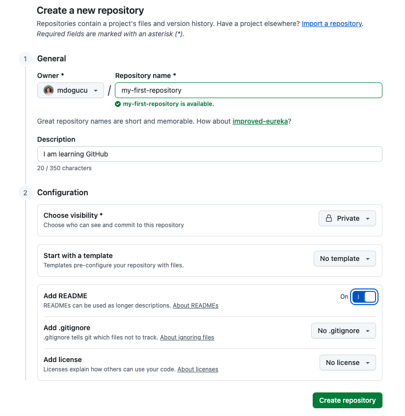Open the No license dropdown
This screenshot has width=405, height=416.
pos(348,363)
